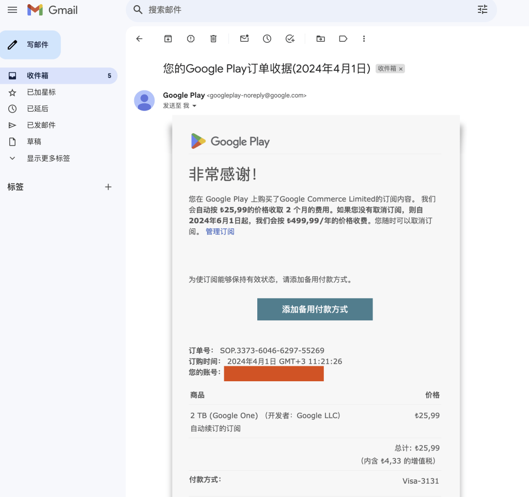Click the 标签 section heading
The image size is (529, 497).
pyautogui.click(x=15, y=187)
